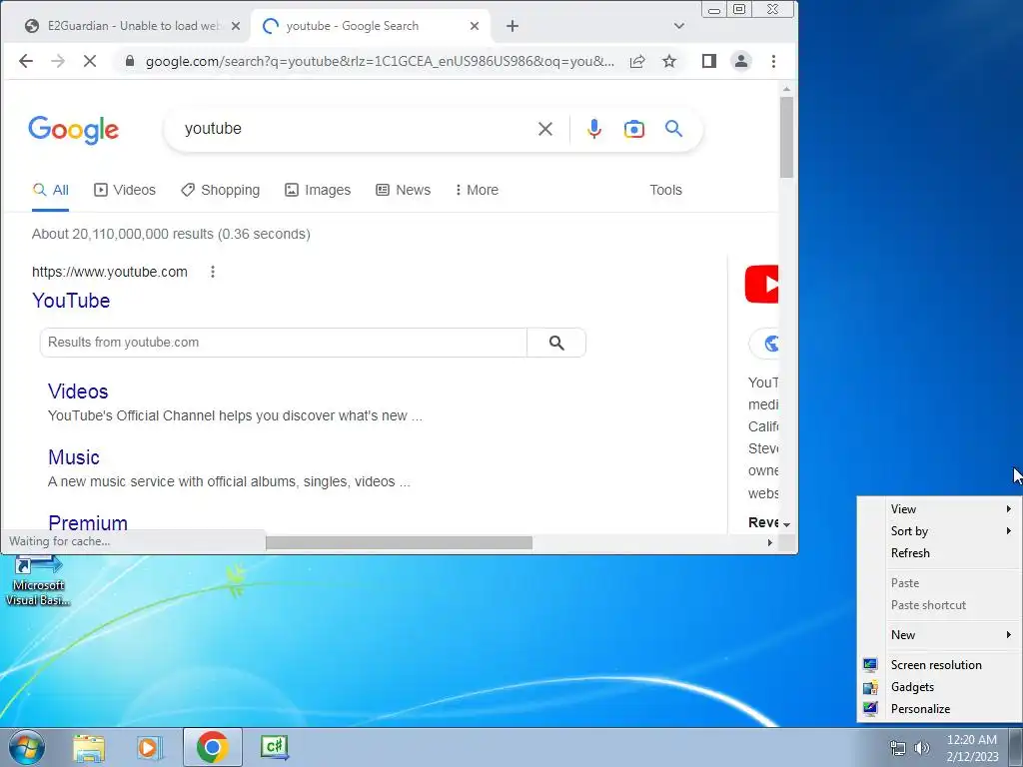1023x767 pixels.
Task: Choose Gadgets from the context menu
Action: [940, 687]
